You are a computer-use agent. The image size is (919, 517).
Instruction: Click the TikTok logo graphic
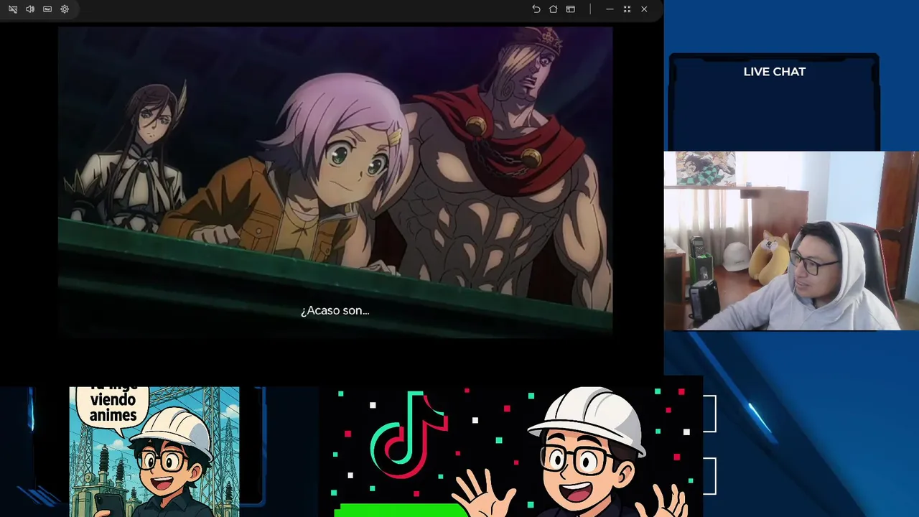[x=409, y=434]
